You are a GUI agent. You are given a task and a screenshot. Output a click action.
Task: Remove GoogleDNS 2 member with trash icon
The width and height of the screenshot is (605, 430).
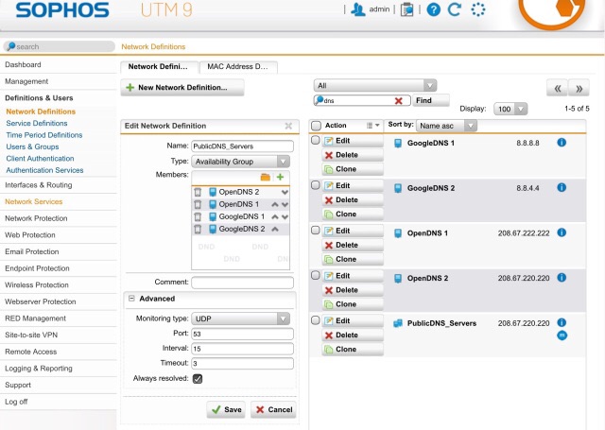(x=198, y=229)
